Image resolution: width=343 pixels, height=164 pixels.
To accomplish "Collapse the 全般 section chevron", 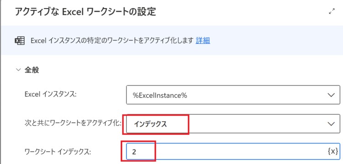I will point(18,70).
